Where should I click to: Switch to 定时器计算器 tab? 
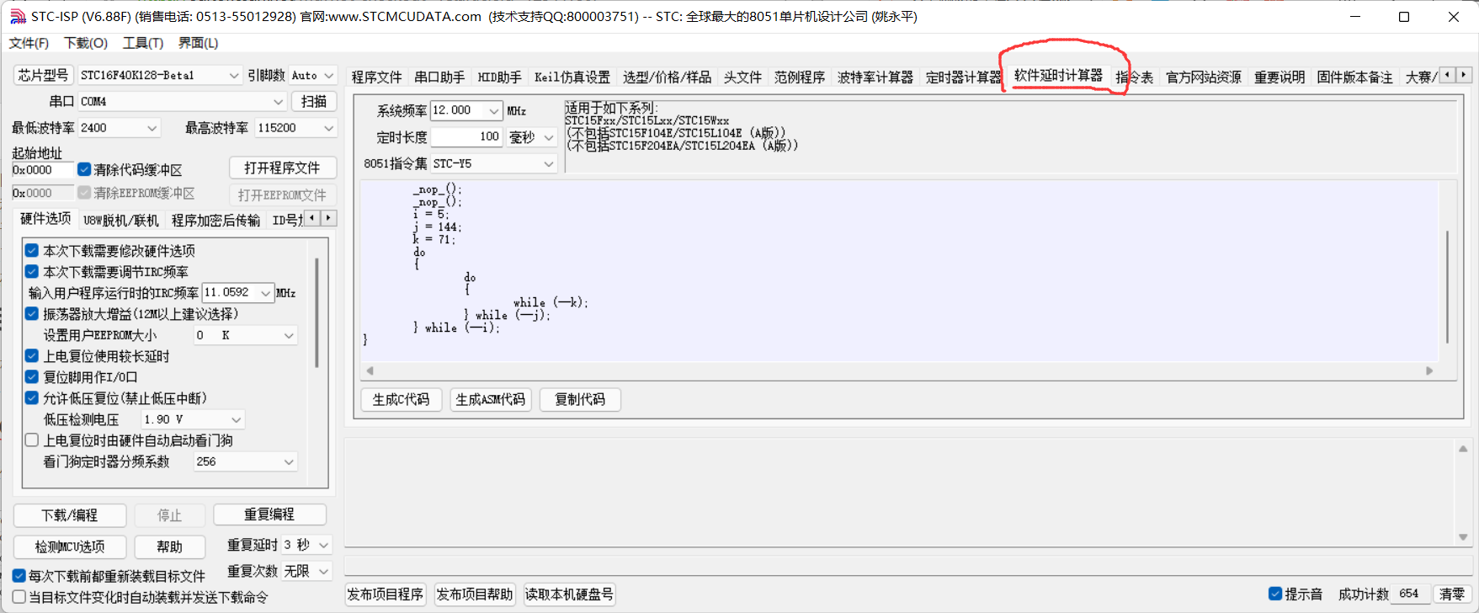tap(963, 77)
